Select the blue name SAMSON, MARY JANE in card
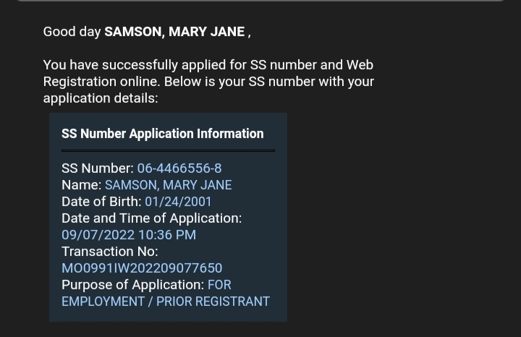The height and width of the screenshot is (337, 521). pos(168,185)
